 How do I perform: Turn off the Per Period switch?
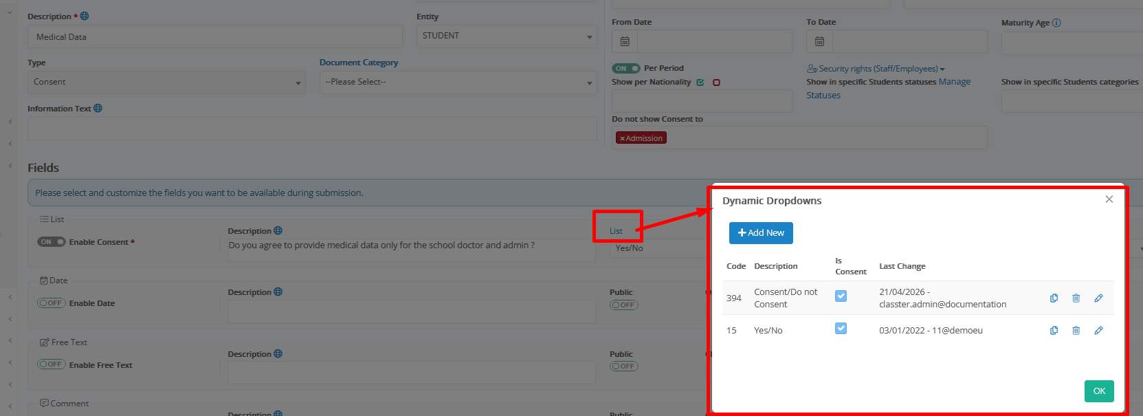pos(625,68)
